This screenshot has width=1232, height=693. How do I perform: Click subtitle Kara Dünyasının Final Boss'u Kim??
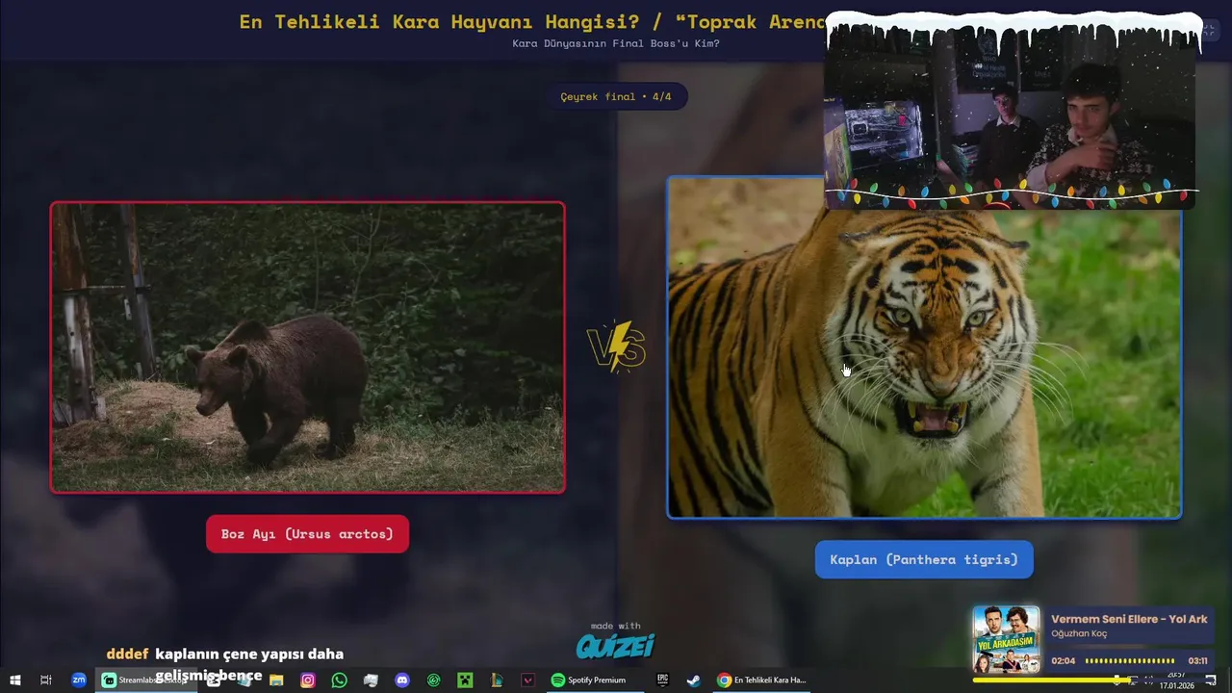(616, 43)
